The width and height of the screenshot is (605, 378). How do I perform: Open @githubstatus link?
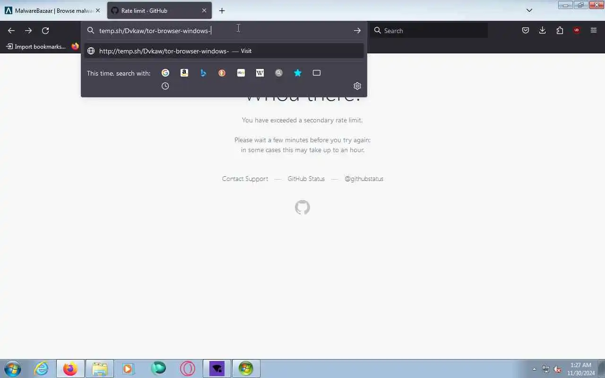tap(364, 179)
